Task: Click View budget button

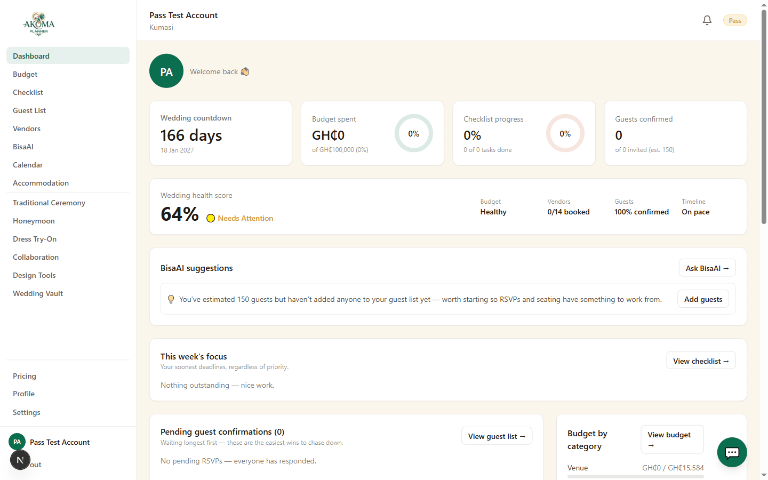Action: pyautogui.click(x=672, y=439)
